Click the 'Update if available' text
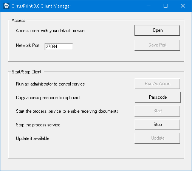This screenshot has height=171, width=192. click(33, 138)
